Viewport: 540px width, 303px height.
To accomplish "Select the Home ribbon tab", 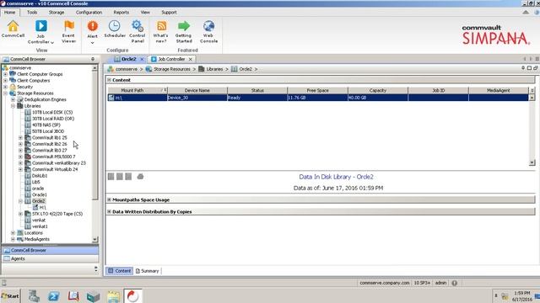I will pos(9,13).
